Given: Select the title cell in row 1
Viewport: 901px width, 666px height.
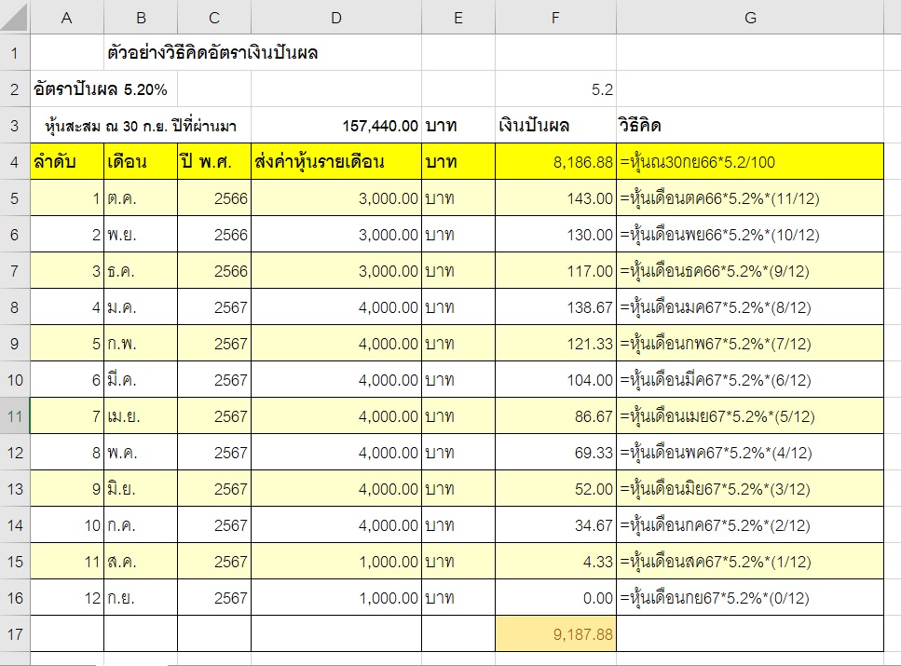Looking at the screenshot, I should (x=212, y=53).
